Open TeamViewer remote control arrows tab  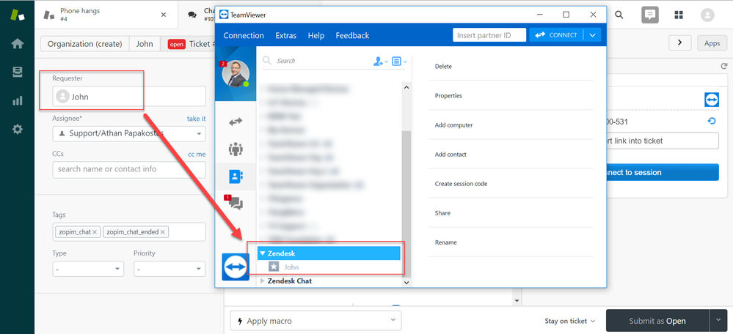[x=235, y=122]
